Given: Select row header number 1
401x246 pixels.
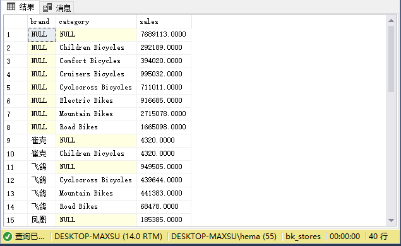Looking at the screenshot, I should [16, 35].
